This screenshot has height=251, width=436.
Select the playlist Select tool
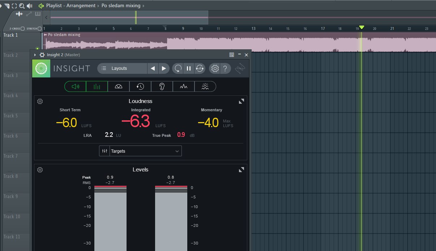click(14, 6)
